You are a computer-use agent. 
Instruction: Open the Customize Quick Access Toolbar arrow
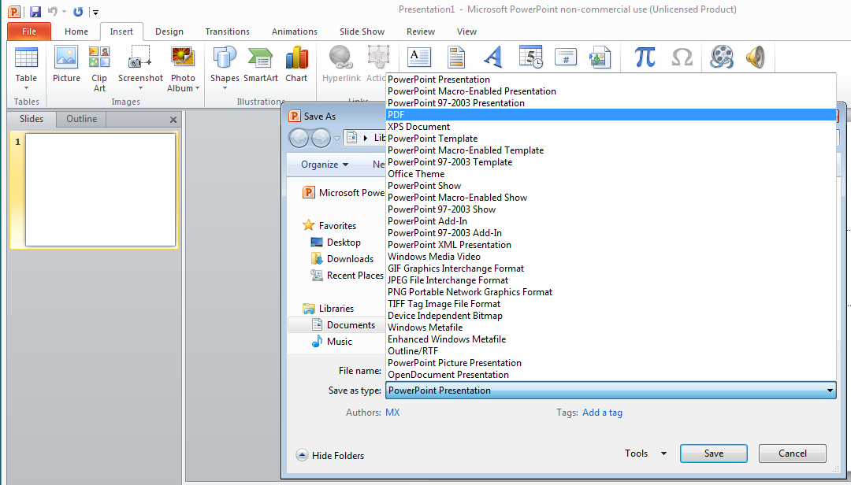[x=95, y=12]
